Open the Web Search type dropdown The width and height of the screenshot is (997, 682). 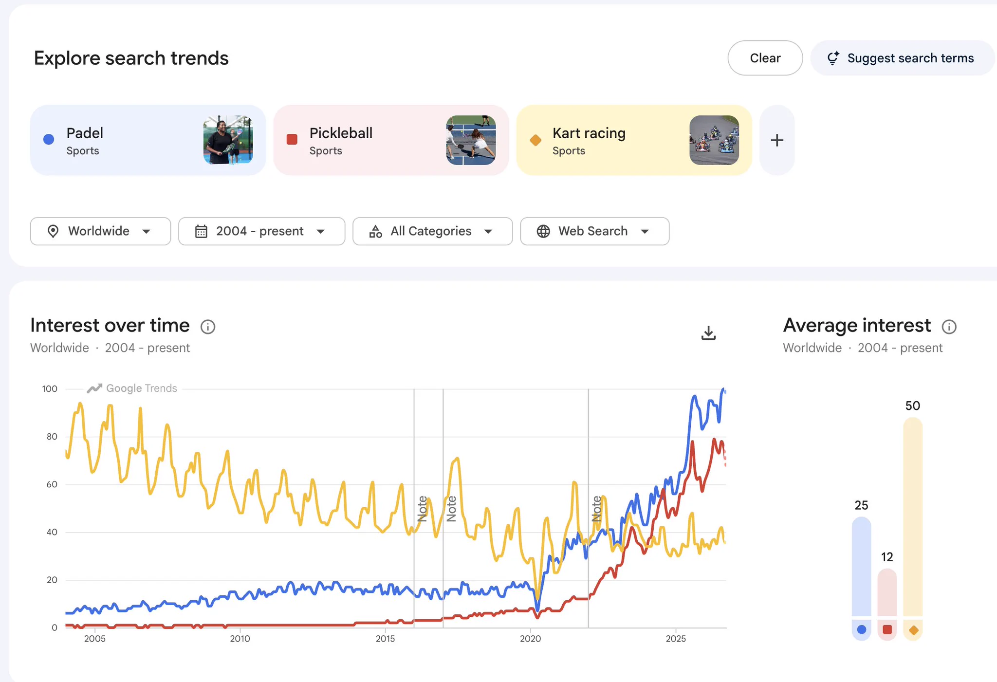[594, 231]
